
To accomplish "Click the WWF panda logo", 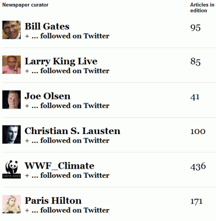I will coord(12,169).
